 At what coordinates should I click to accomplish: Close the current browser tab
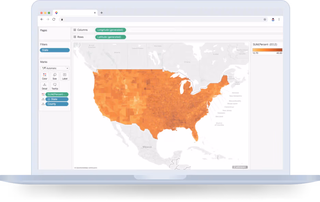(x=95, y=13)
